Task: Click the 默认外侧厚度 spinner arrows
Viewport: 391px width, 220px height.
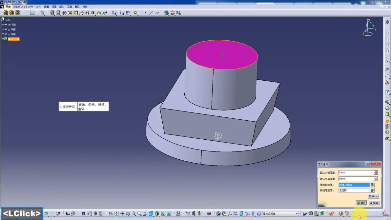Action: [376, 179]
